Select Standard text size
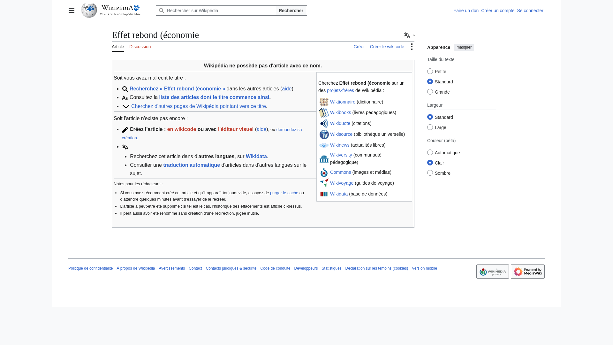 (x=430, y=81)
